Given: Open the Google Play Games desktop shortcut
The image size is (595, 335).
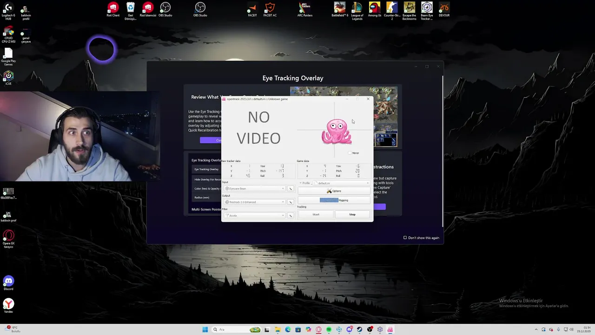Looking at the screenshot, I should point(8,57).
